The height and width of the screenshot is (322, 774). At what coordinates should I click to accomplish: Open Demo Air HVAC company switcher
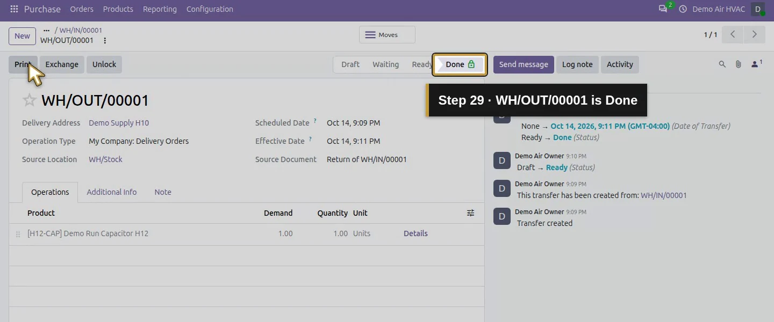(719, 9)
